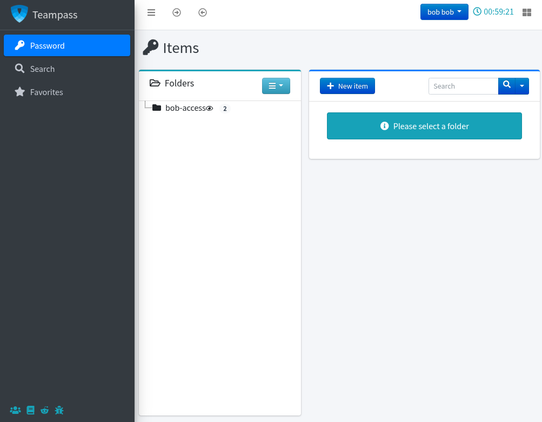Click the right-arrow icon in the top bar

point(177,12)
